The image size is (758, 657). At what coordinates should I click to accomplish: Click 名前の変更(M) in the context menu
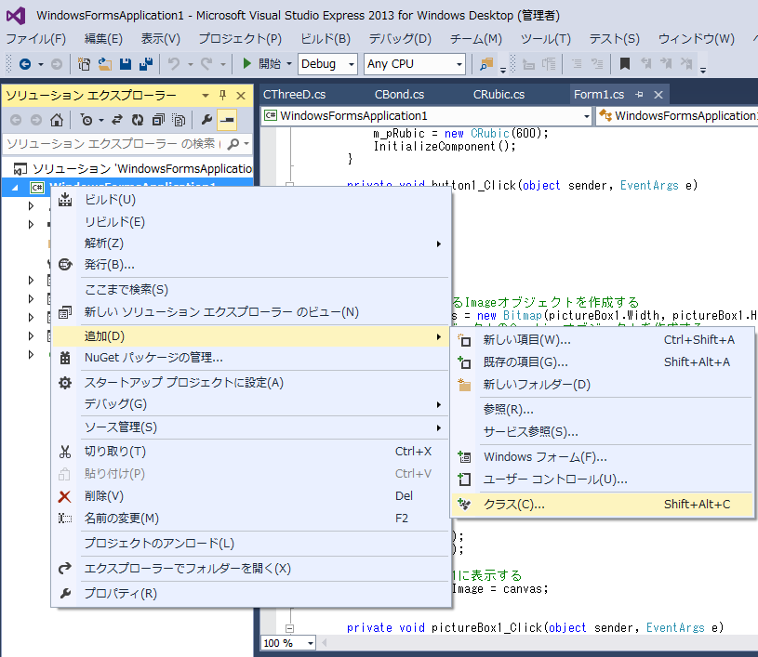pos(251,519)
